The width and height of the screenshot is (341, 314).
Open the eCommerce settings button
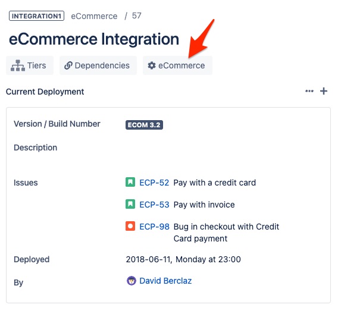[x=177, y=65]
